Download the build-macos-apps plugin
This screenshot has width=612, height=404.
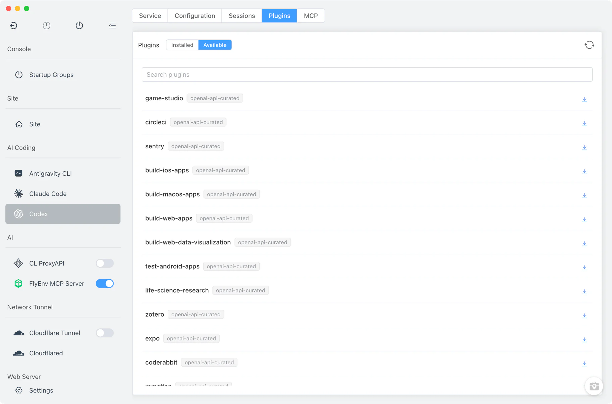[585, 195]
